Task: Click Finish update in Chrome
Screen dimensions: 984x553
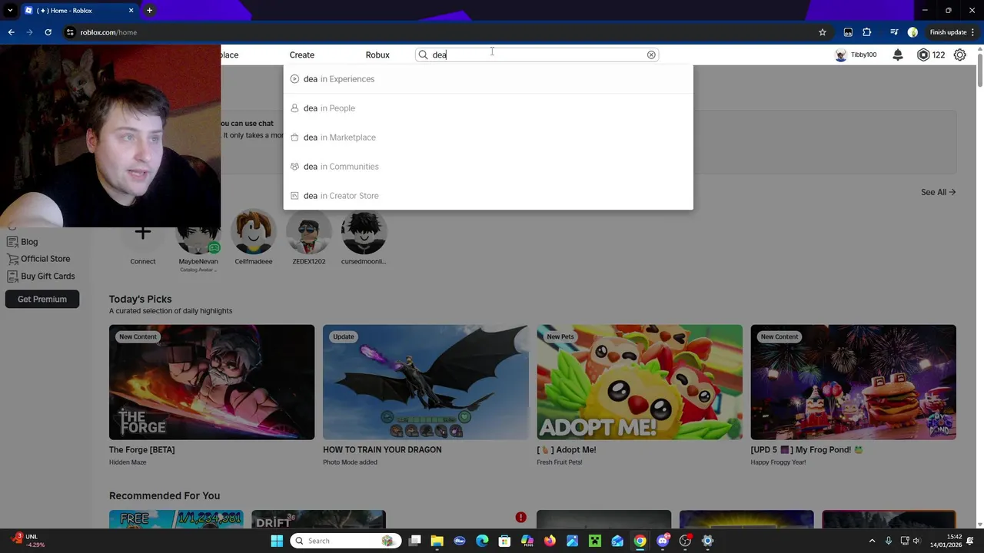Action: click(948, 32)
